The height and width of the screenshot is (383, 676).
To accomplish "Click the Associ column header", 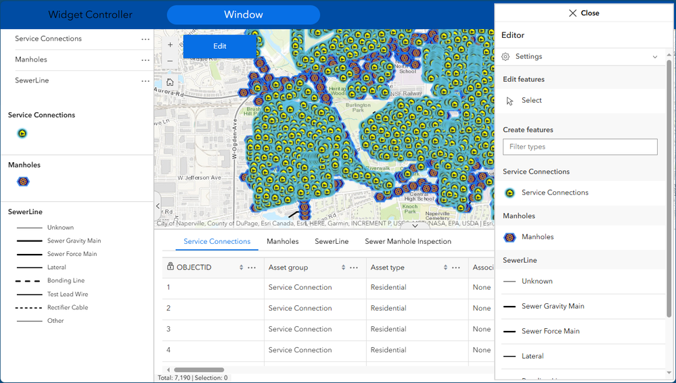I will [483, 267].
